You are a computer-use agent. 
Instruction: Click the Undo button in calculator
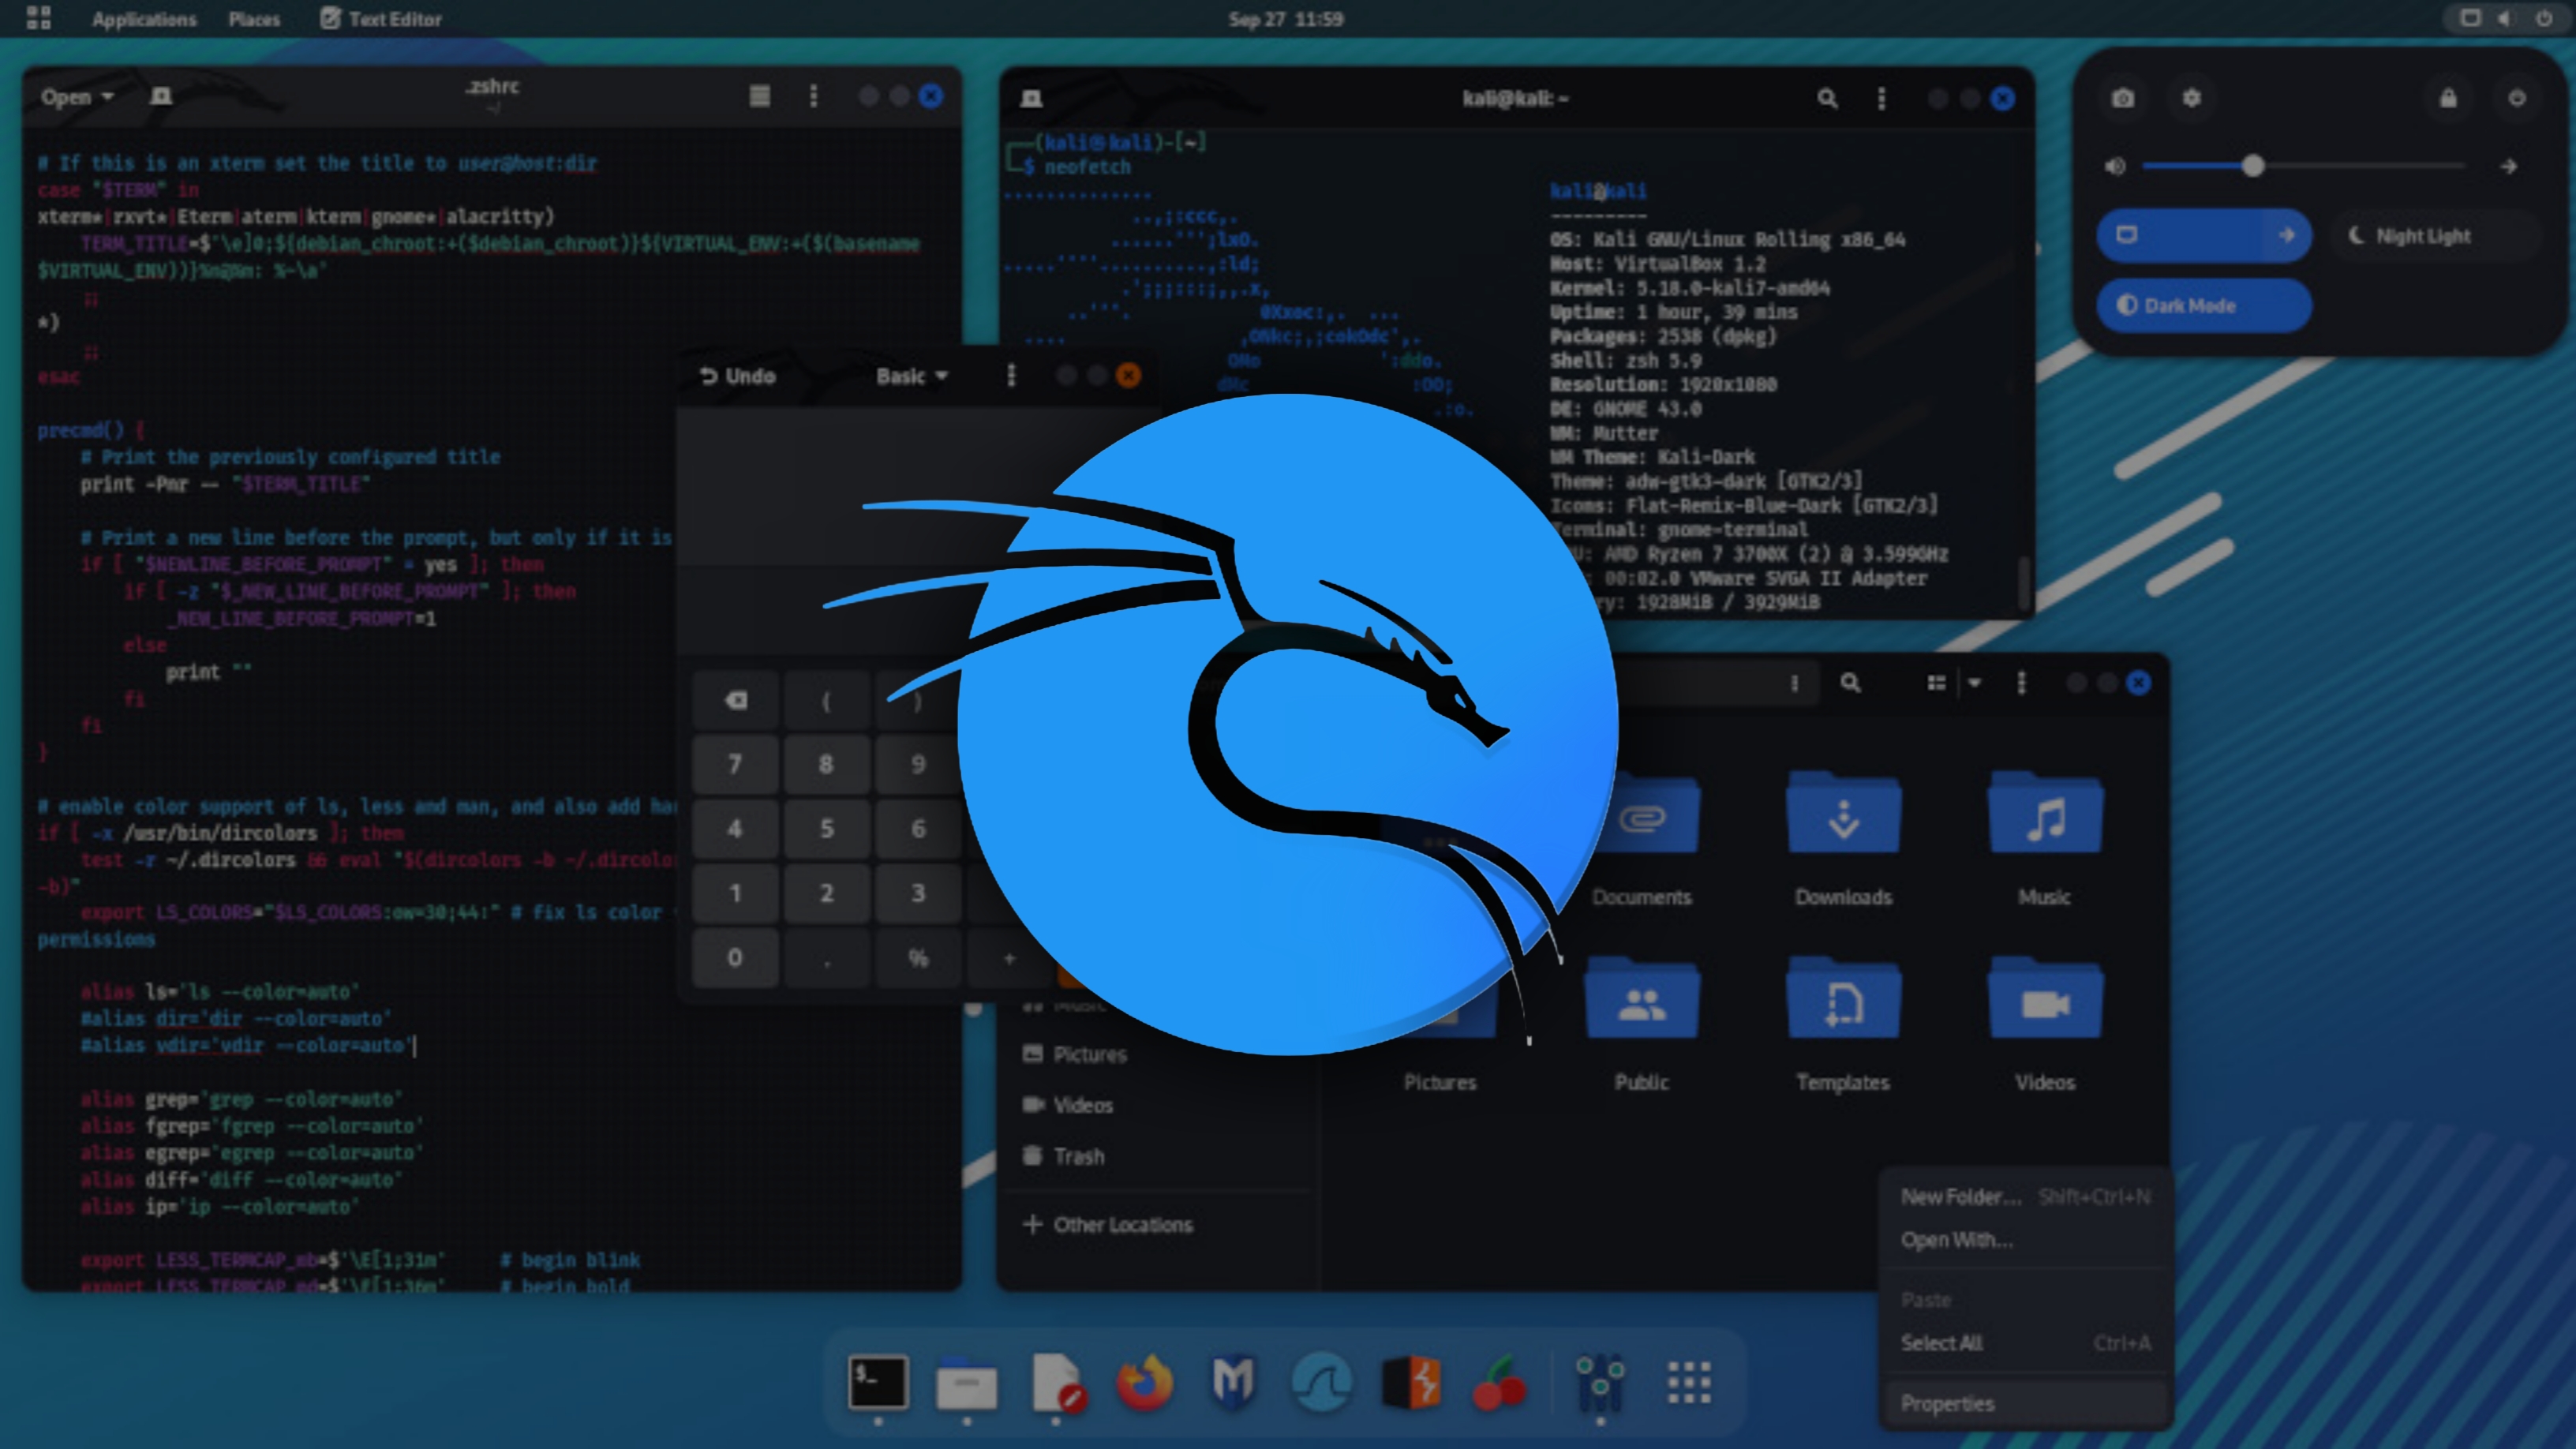click(738, 376)
